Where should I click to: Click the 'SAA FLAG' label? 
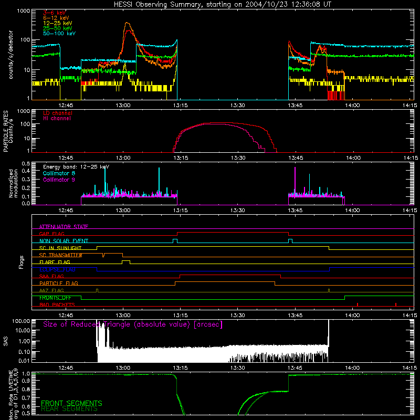(51, 276)
